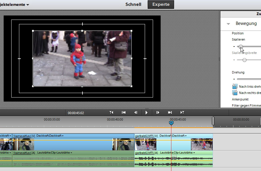Click the panel divider grip beside the preview
This screenshot has width=261, height=171.
click(x=219, y=59)
